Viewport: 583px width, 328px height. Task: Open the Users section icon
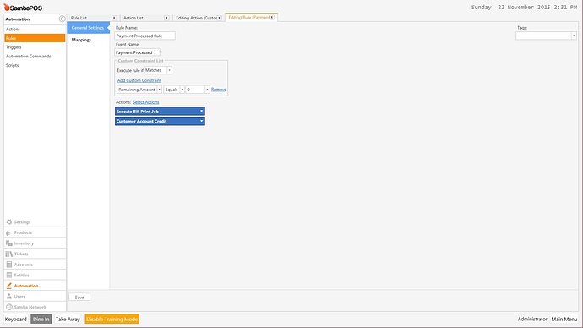click(x=9, y=297)
